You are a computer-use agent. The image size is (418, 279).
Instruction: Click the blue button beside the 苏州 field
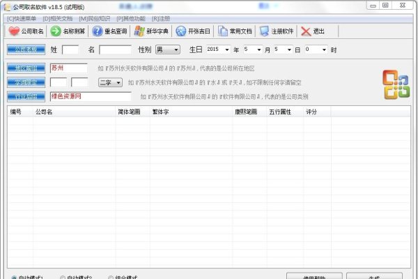(x=26, y=68)
